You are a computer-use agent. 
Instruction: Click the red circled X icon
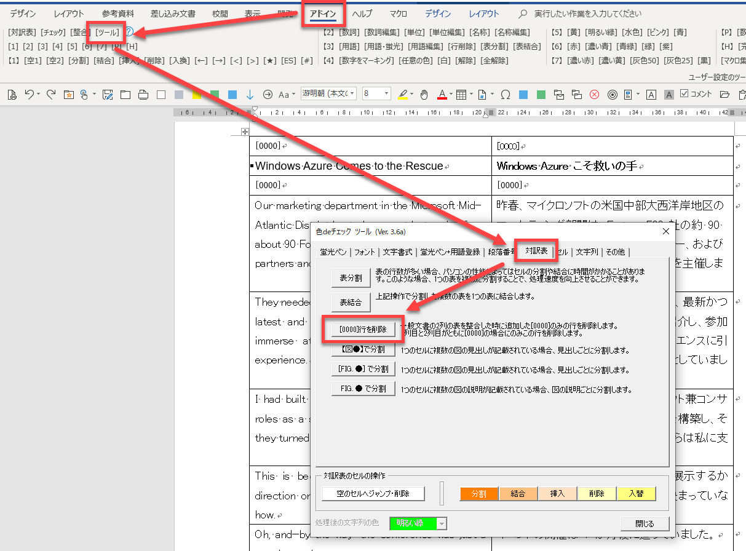coord(594,94)
